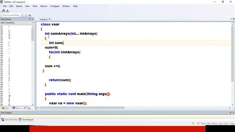Click the editor vertical scrollbar thumb
The height and width of the screenshot is (132, 235).
click(x=232, y=54)
